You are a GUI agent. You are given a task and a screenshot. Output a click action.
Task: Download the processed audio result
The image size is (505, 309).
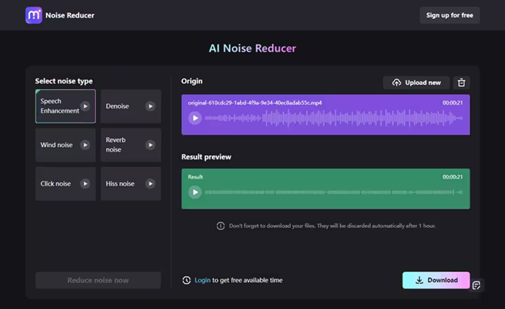tap(436, 280)
